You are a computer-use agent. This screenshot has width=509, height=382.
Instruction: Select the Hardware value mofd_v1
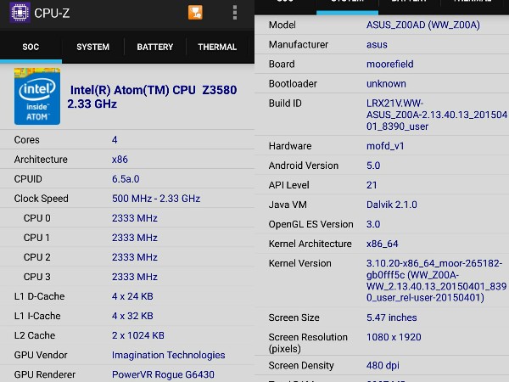(385, 146)
